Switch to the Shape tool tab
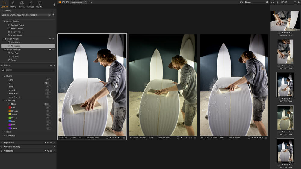Screen dimensions: 301x169 13,4
